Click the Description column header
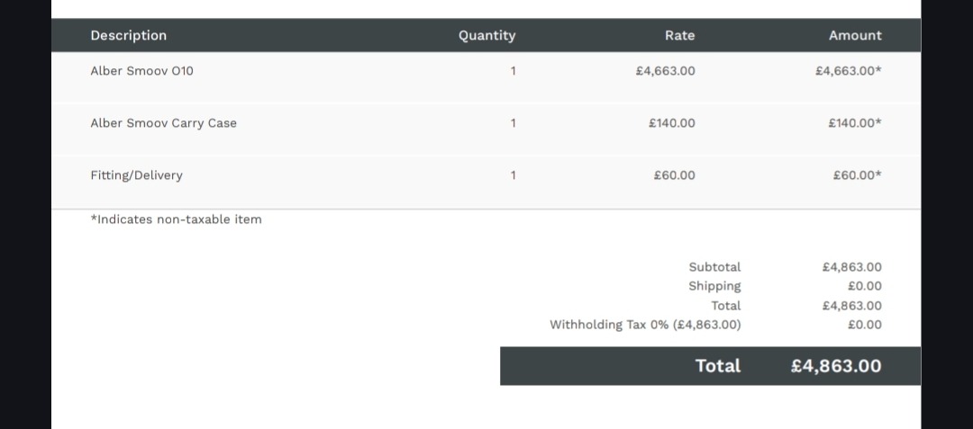 click(129, 35)
